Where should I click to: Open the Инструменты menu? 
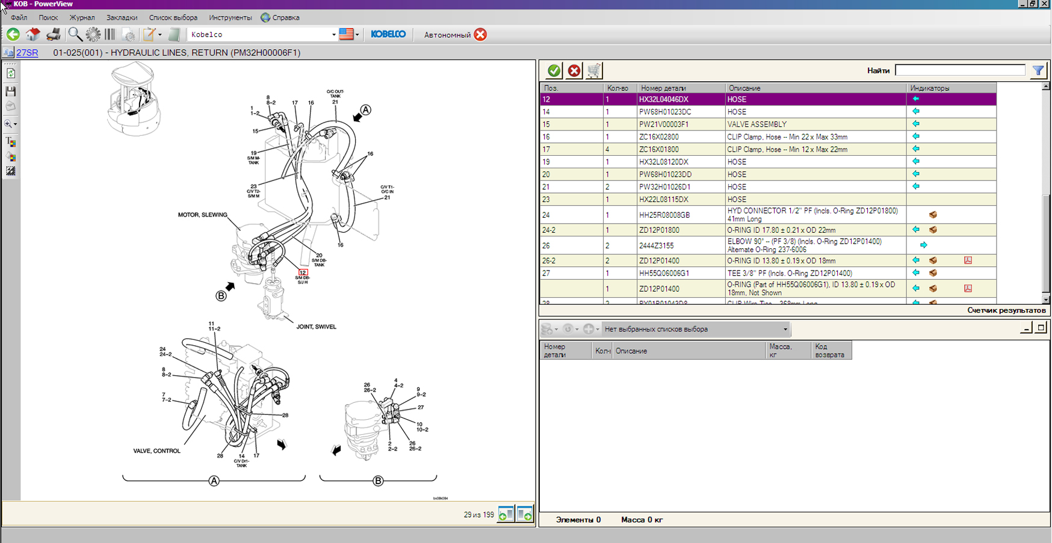pyautogui.click(x=230, y=17)
